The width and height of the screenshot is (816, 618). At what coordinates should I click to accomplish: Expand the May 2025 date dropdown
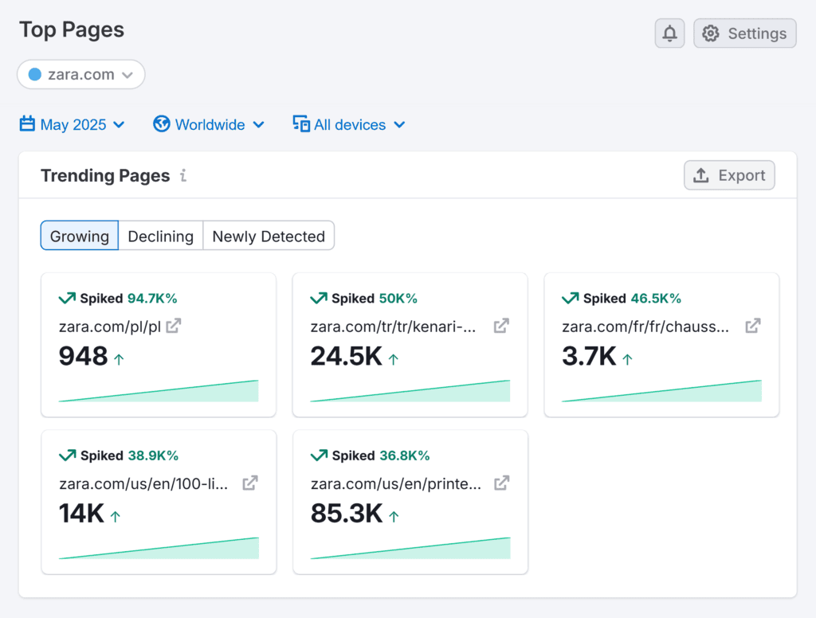tap(72, 124)
